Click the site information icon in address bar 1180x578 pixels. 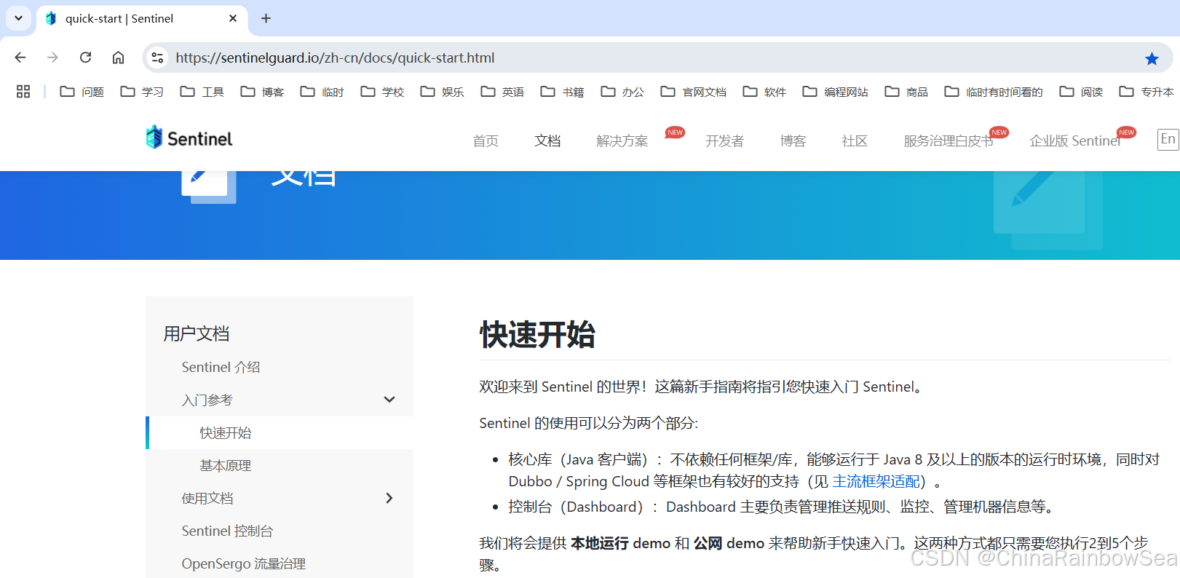(x=157, y=58)
